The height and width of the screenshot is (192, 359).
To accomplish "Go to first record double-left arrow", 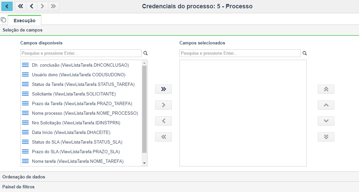I will pos(21,6).
